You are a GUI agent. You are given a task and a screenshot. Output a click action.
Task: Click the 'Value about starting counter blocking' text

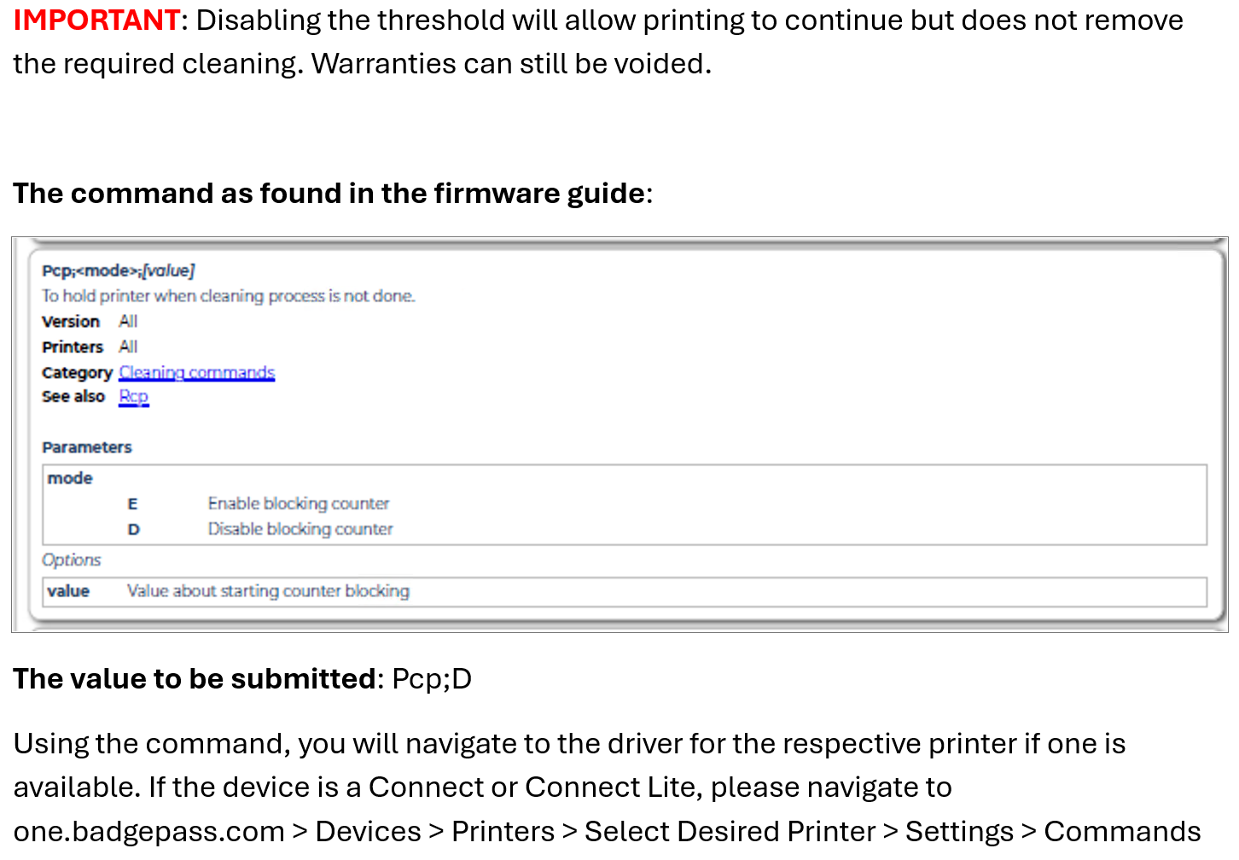pyautogui.click(x=268, y=591)
